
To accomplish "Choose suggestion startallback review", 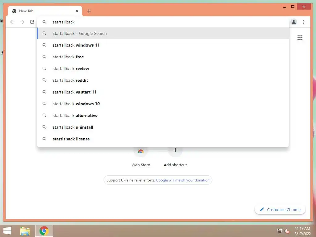I will 163,69.
